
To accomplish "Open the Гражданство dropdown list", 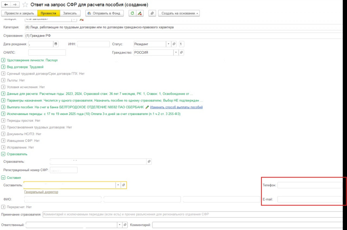I will [x=176, y=53].
